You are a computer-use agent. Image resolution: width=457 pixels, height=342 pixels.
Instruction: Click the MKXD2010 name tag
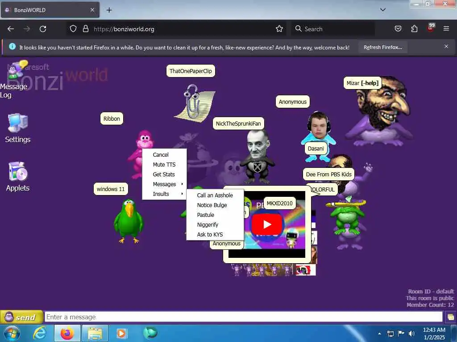click(279, 203)
